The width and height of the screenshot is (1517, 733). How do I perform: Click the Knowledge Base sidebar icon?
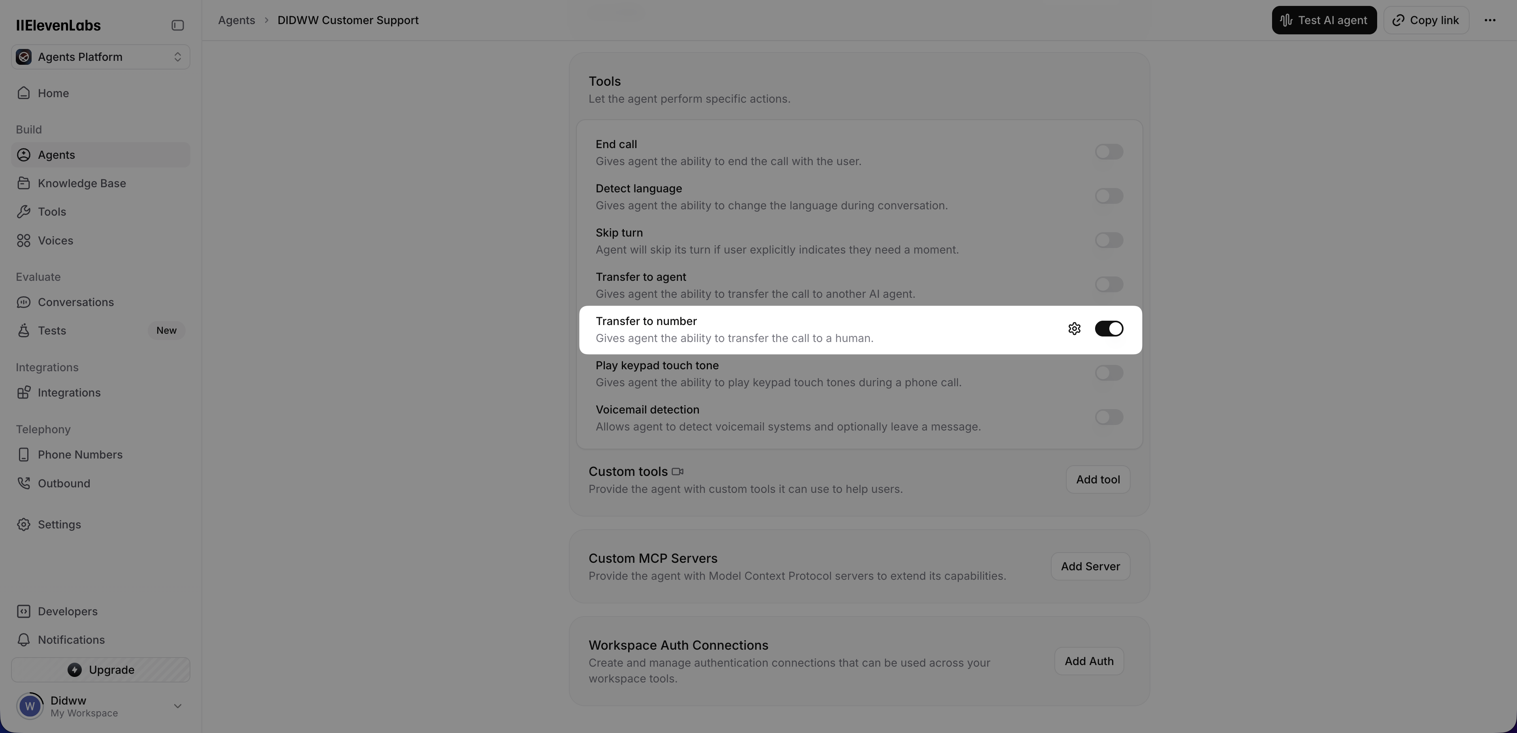(24, 183)
